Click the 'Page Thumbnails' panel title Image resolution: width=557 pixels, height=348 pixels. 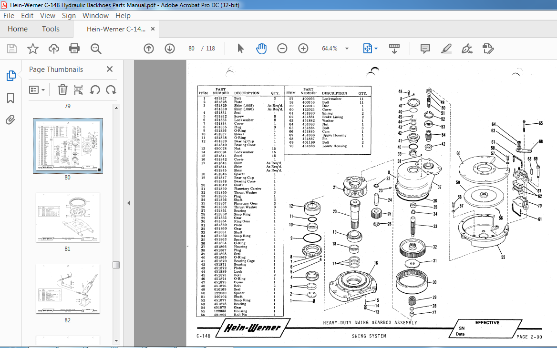(56, 70)
